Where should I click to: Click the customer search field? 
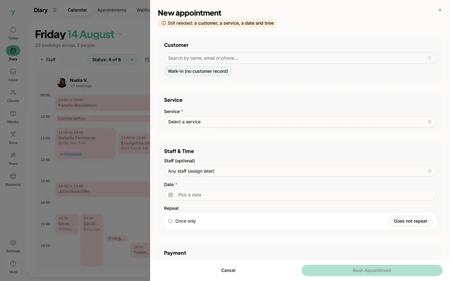(300, 58)
